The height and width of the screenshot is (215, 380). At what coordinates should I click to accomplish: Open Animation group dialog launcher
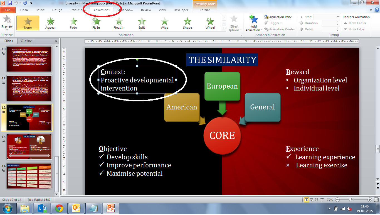tap(241, 35)
